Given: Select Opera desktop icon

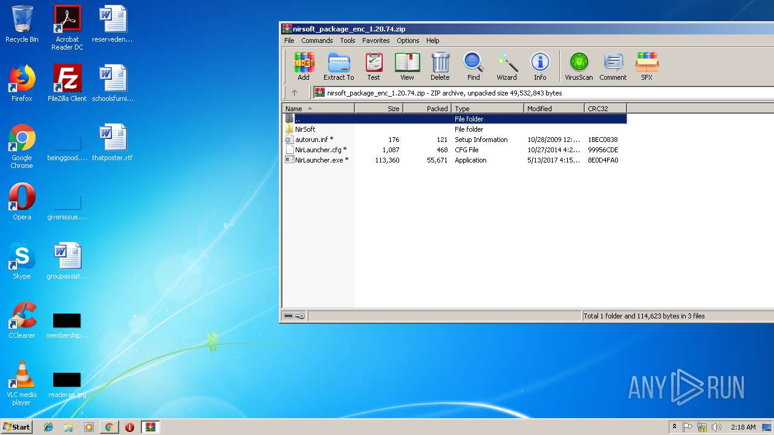Looking at the screenshot, I should click(x=22, y=202).
